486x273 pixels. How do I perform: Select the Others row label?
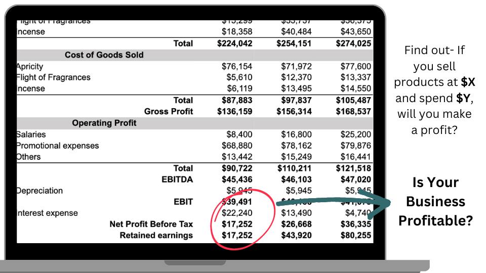point(28,157)
